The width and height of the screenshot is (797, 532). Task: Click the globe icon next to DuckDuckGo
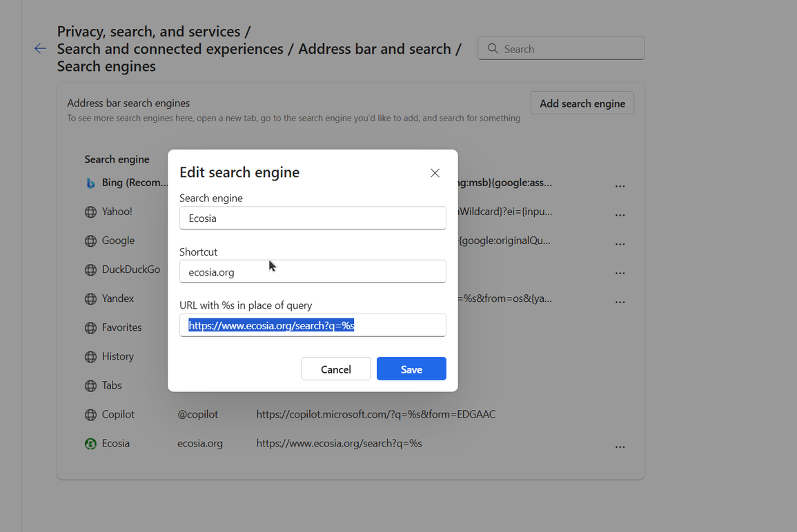coord(90,269)
